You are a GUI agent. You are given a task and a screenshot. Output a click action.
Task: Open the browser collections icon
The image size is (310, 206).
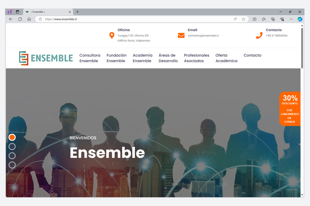pyautogui.click(x=273, y=19)
